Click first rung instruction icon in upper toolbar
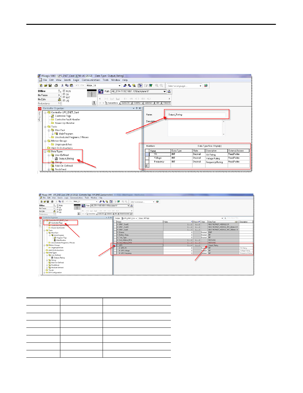Image resolution: width=303 pixels, height=393 pixels. pyautogui.click(x=106, y=99)
